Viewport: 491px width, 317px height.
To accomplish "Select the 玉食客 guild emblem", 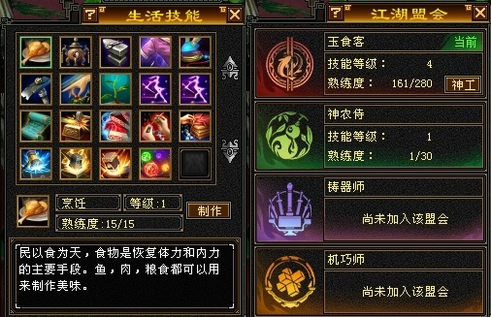I will (289, 64).
